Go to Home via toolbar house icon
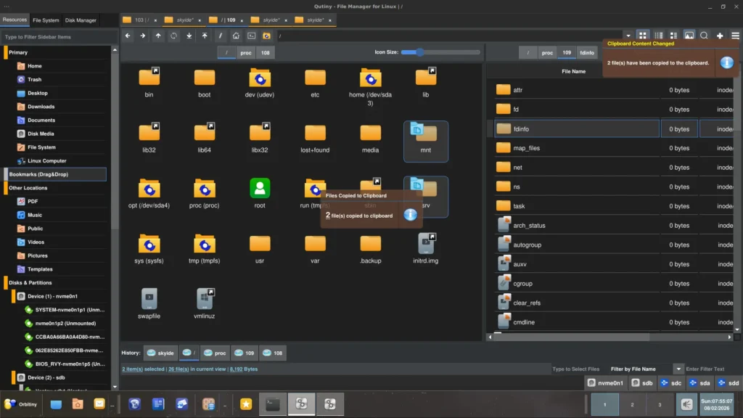Screen dimensions: 743x418 236,36
